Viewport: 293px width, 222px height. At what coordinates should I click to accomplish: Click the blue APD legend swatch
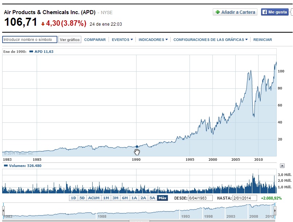31,51
